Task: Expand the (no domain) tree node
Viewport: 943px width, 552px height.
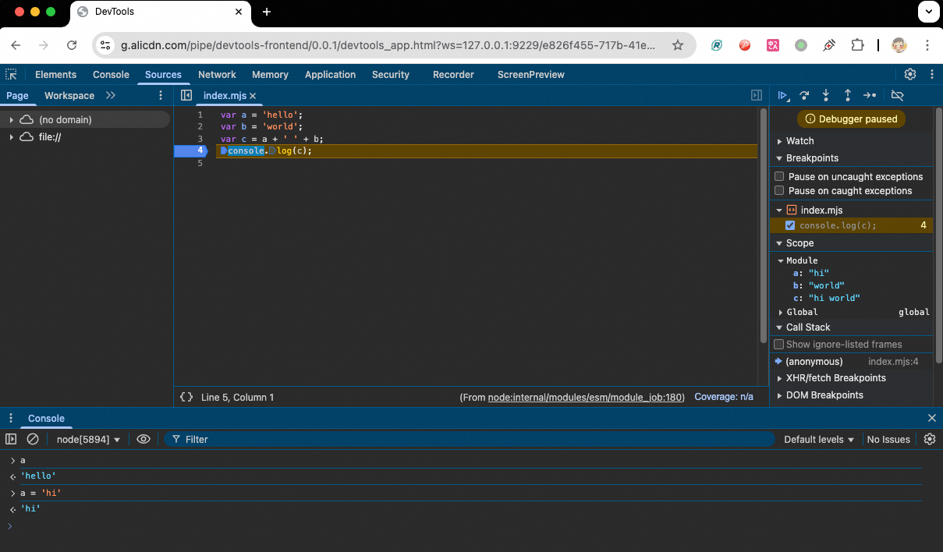Action: (12, 120)
